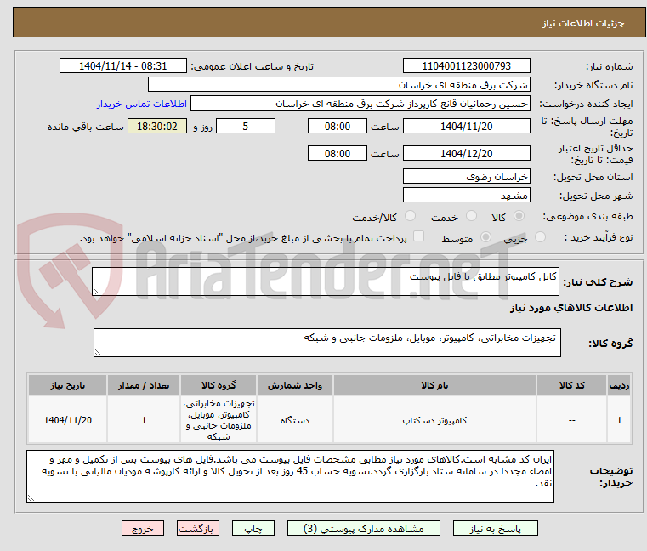Viewport: 647px width, 551px height.
Task: Click the announcement date field 1404/11/14 - 08:31
Action: coord(123,66)
